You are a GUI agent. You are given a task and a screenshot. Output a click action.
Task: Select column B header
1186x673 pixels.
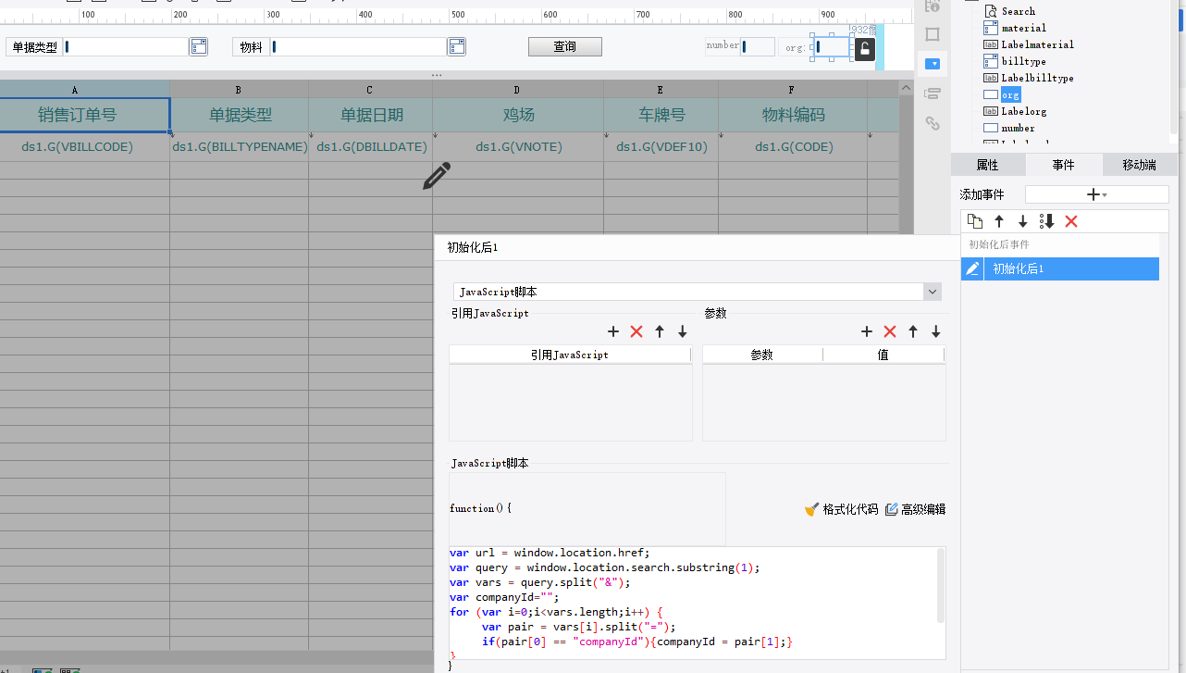point(239,90)
